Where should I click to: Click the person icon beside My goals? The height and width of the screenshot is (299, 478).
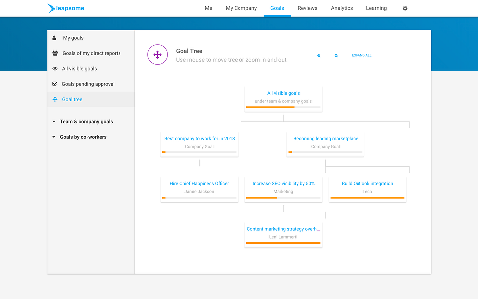[54, 38]
